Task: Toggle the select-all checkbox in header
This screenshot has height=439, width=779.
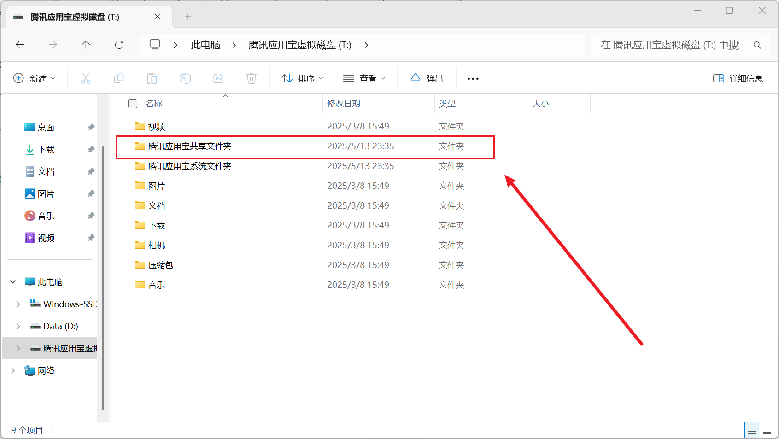Action: point(133,104)
